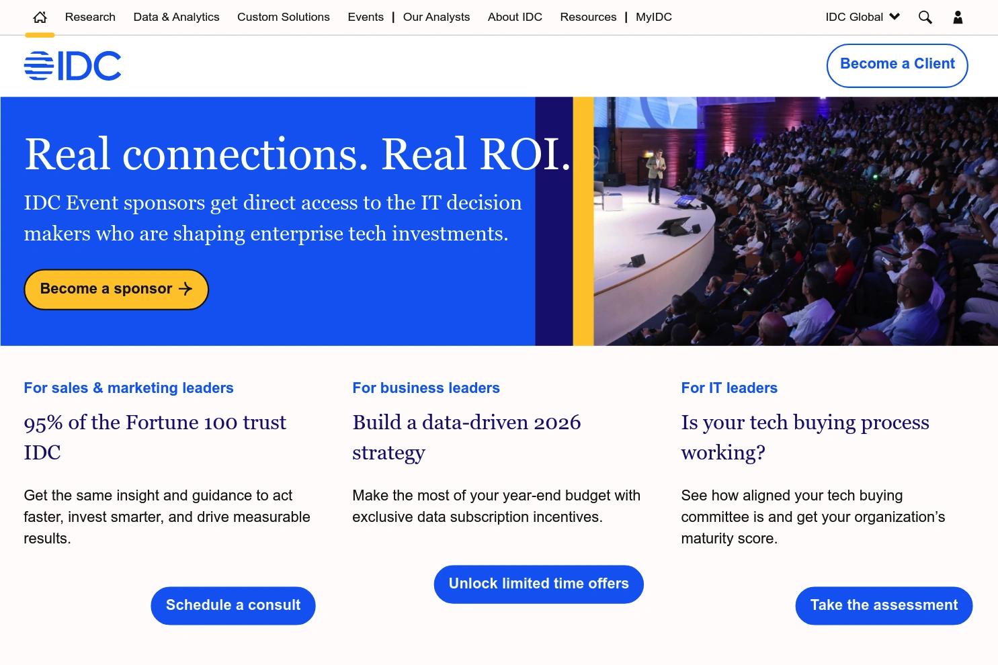
Task: Open the Resources menu item
Action: [588, 17]
